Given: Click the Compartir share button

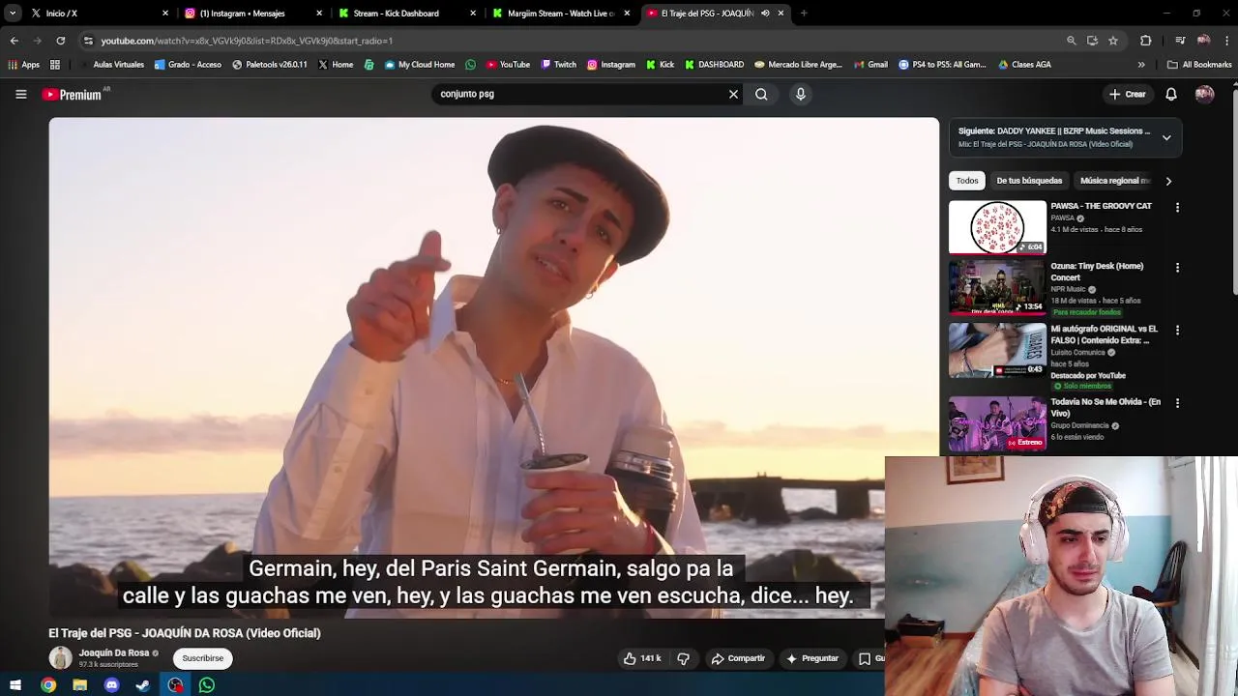Looking at the screenshot, I should coord(738,658).
